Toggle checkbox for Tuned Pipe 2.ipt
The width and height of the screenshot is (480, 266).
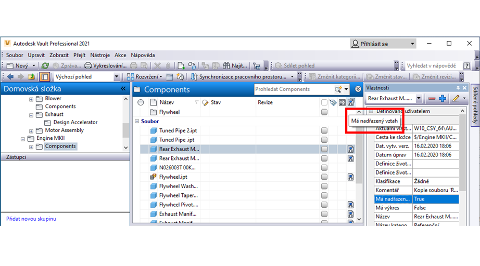[x=324, y=130]
